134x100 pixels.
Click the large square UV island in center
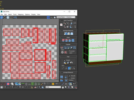(x=40, y=55)
